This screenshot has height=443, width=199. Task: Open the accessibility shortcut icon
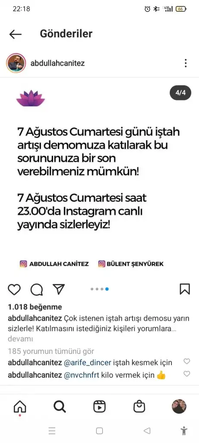coord(184,430)
